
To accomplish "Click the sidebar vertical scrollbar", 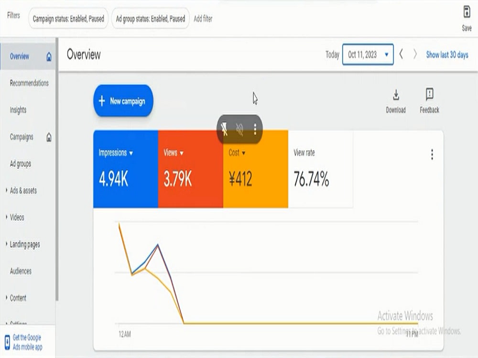I will tap(57, 169).
